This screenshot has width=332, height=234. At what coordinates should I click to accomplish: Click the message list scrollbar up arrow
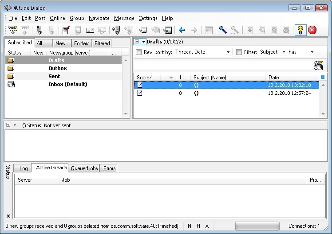tap(323, 85)
